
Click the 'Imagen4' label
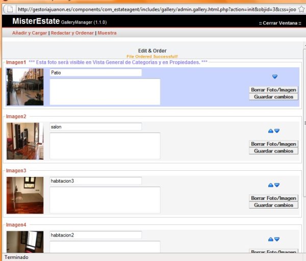16,225
